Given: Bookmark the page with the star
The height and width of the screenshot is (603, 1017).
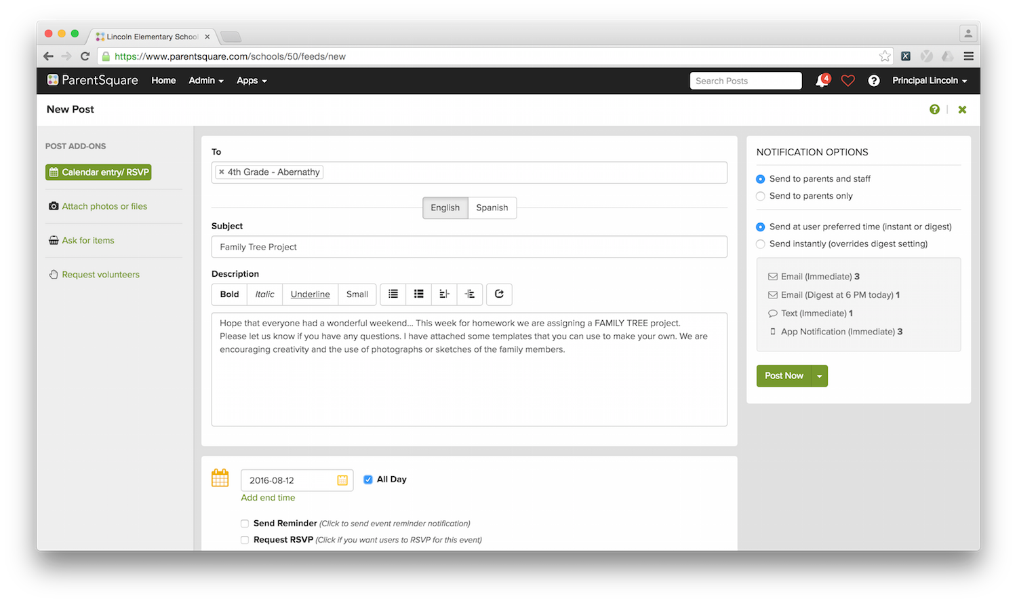Looking at the screenshot, I should (885, 56).
